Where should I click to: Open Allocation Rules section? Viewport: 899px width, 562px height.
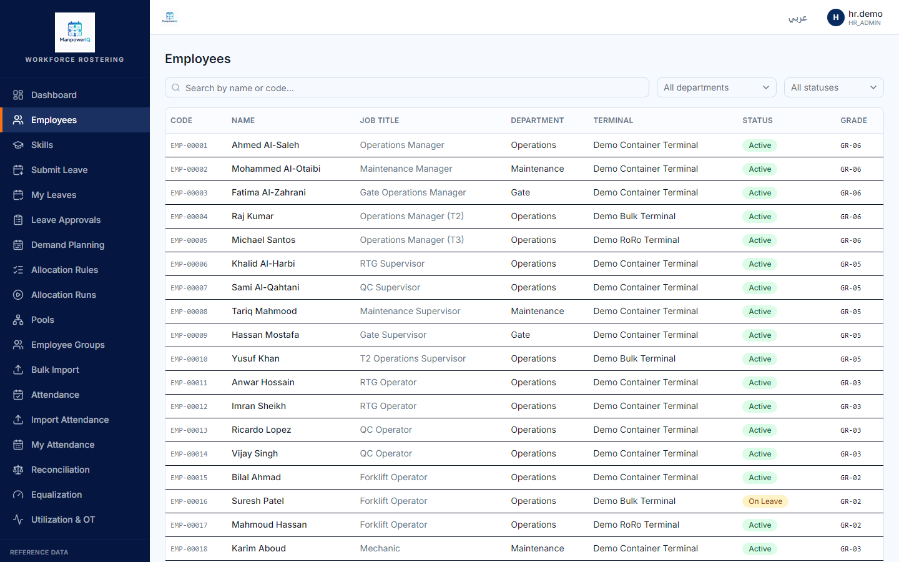click(x=75, y=270)
